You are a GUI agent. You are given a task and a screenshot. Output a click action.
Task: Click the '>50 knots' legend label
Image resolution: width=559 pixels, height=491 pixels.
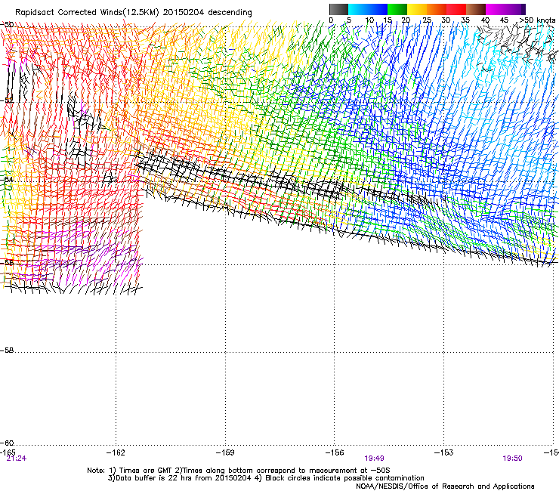click(x=537, y=20)
